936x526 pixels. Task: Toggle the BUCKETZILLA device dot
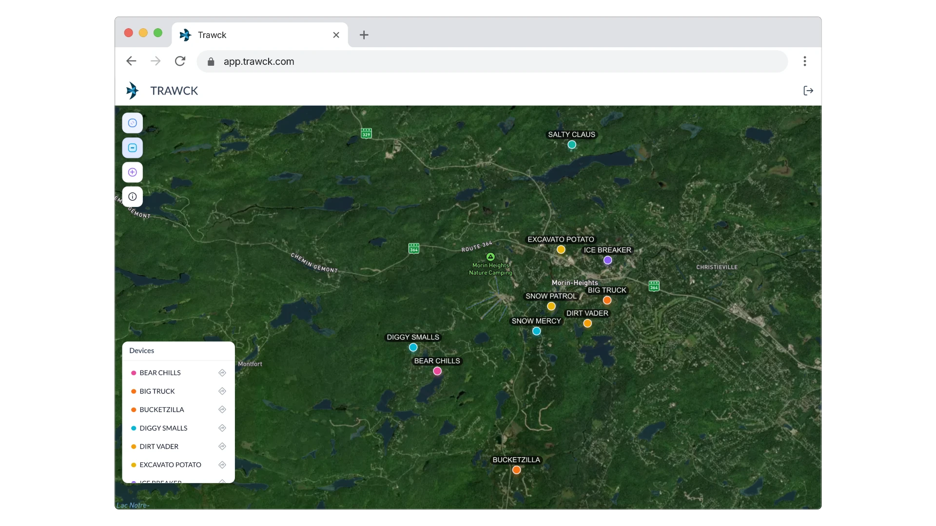pyautogui.click(x=134, y=410)
